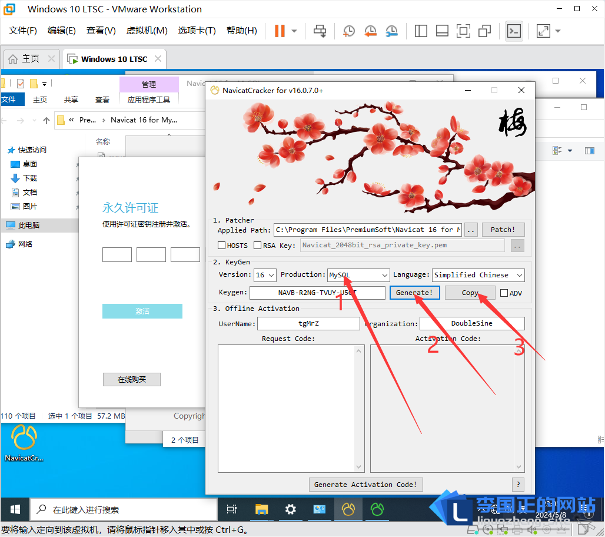Open Task View on the taskbar

231,509
